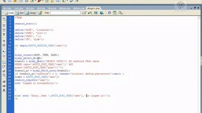Viewport: 202px width, 113px height.
Task: Open Visual Aids eye menu
Action: [121, 13]
